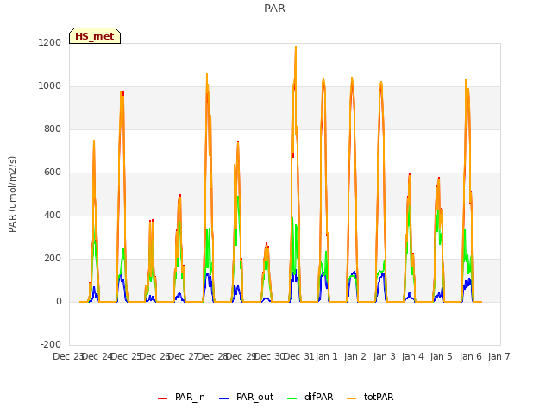The image size is (552, 414).
Task: Select the totPAR legend entry
Action: 370,398
